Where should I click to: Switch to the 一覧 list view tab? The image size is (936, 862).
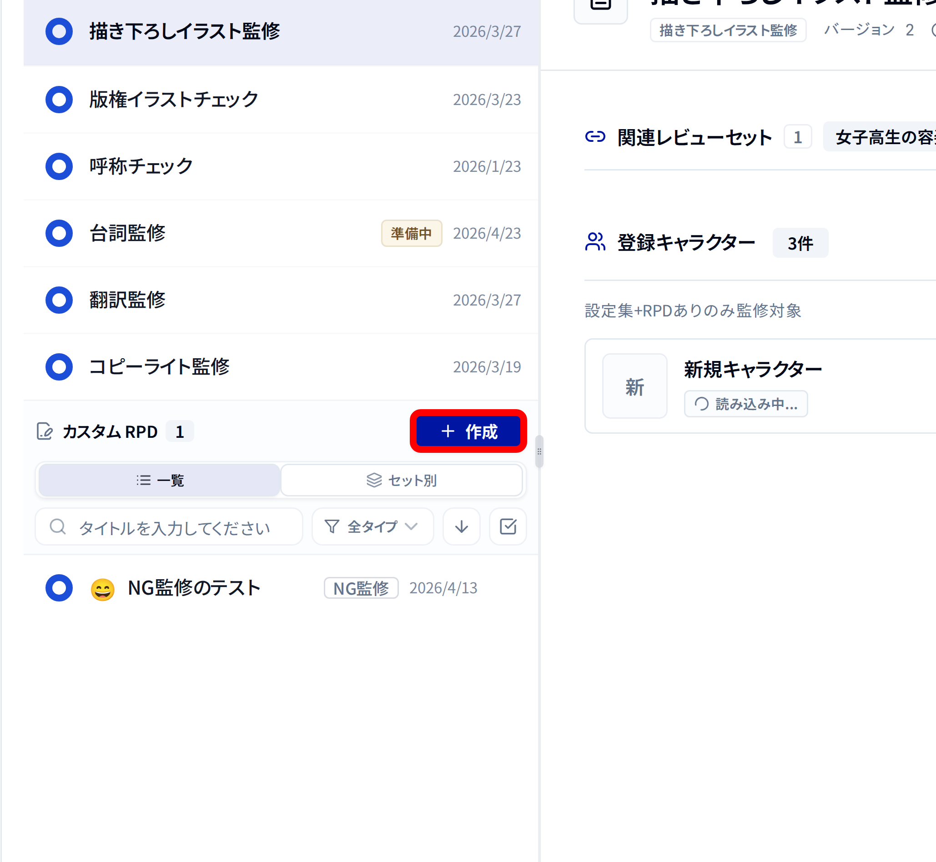(x=159, y=480)
